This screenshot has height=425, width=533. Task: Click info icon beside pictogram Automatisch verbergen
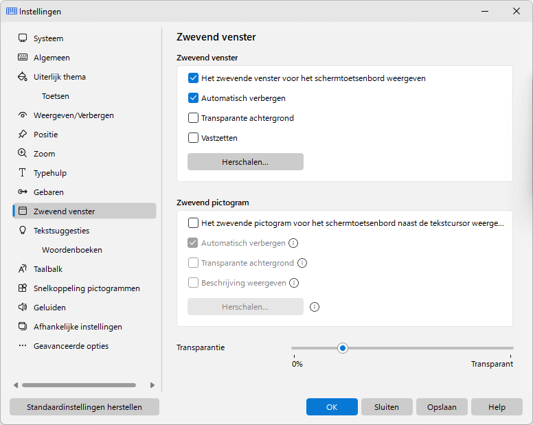(x=293, y=243)
